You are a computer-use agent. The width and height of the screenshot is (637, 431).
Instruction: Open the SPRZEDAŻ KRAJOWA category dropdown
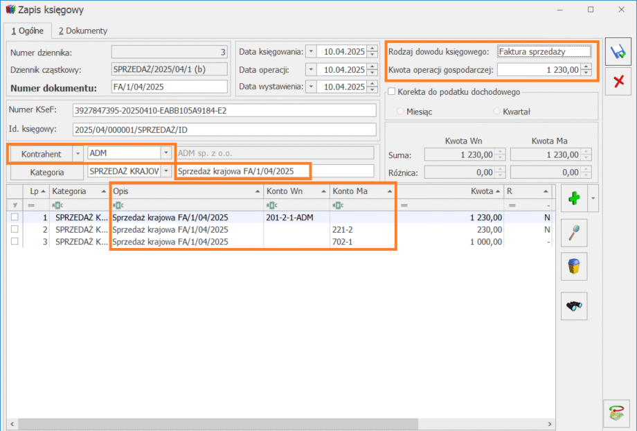165,171
